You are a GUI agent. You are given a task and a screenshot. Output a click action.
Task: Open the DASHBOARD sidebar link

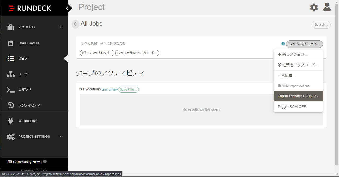(x=29, y=43)
